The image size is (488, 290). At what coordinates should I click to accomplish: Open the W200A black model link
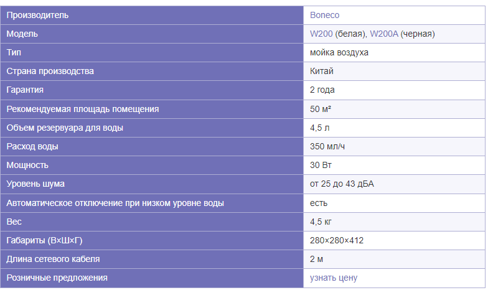tap(383, 34)
